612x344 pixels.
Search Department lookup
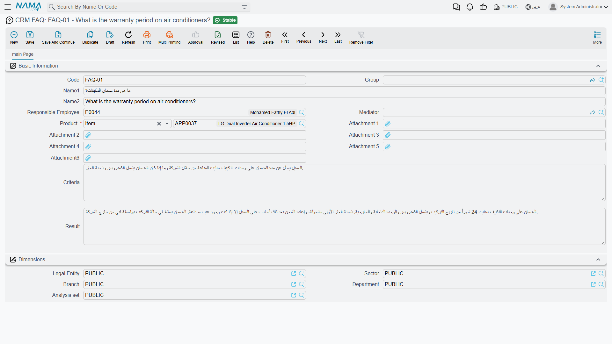click(601, 284)
